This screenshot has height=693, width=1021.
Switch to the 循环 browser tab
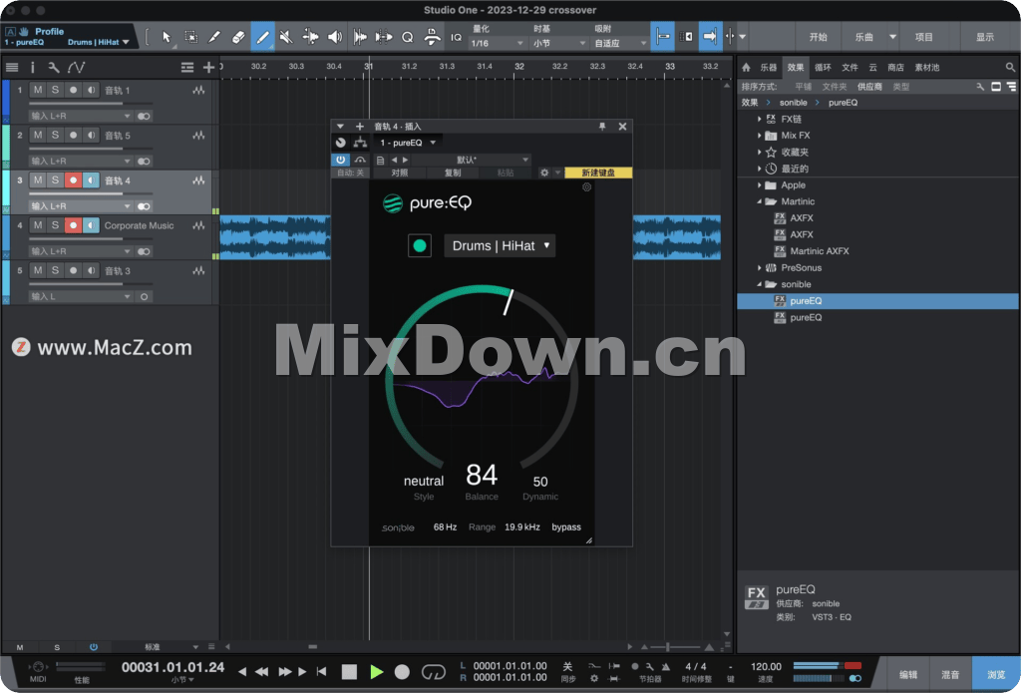[x=823, y=67]
